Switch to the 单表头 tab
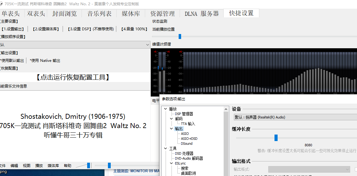The width and height of the screenshot is (357, 176). coord(10,14)
